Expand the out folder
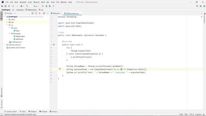206x116 pixels. [7, 22]
